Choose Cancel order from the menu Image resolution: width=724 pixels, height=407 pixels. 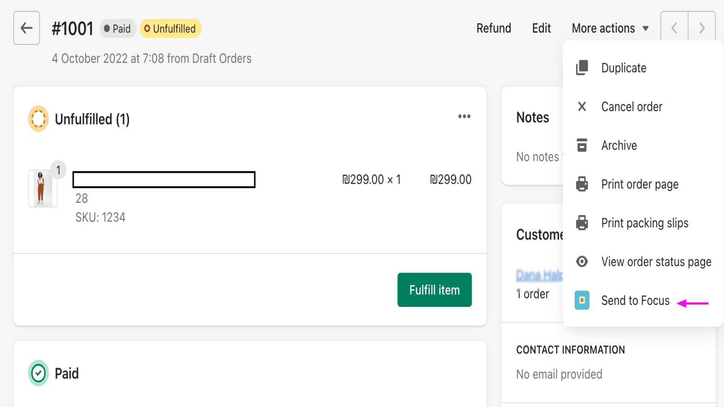click(x=631, y=107)
